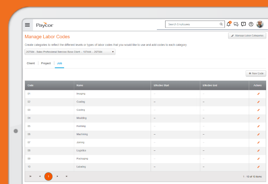Open notifications bell icon
This screenshot has width=268, height=184.
click(x=229, y=24)
